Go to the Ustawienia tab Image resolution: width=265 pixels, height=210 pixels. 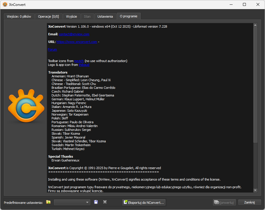click(x=105, y=16)
